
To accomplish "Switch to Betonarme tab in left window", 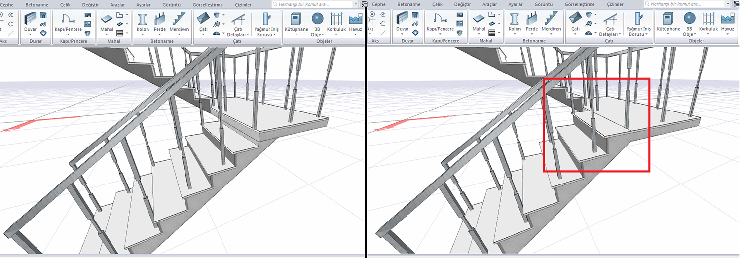I will (x=37, y=4).
